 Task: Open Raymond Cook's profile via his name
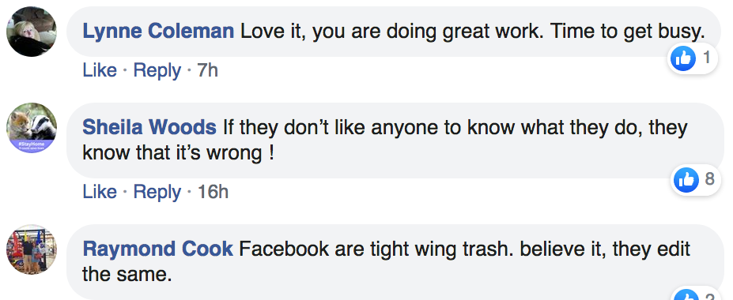pyautogui.click(x=157, y=249)
